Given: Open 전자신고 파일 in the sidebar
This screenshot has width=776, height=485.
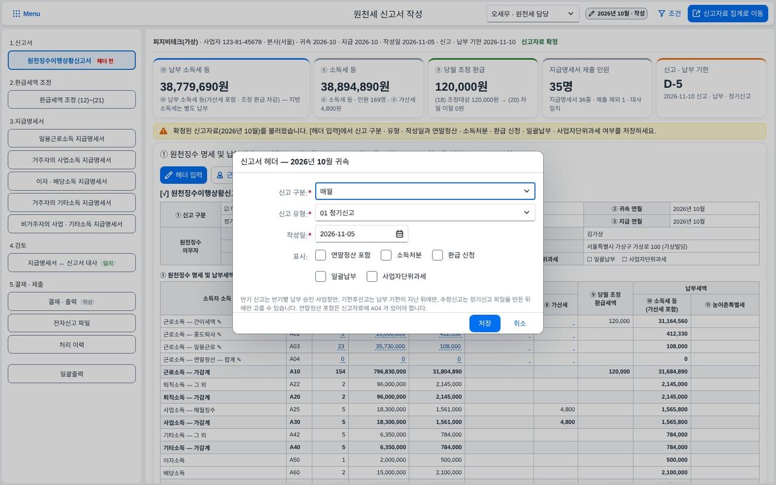Looking at the screenshot, I should [x=72, y=323].
